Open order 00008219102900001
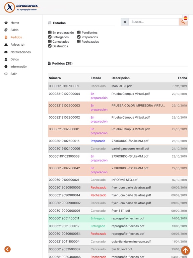This screenshot has height=258, width=193. coord(118,131)
